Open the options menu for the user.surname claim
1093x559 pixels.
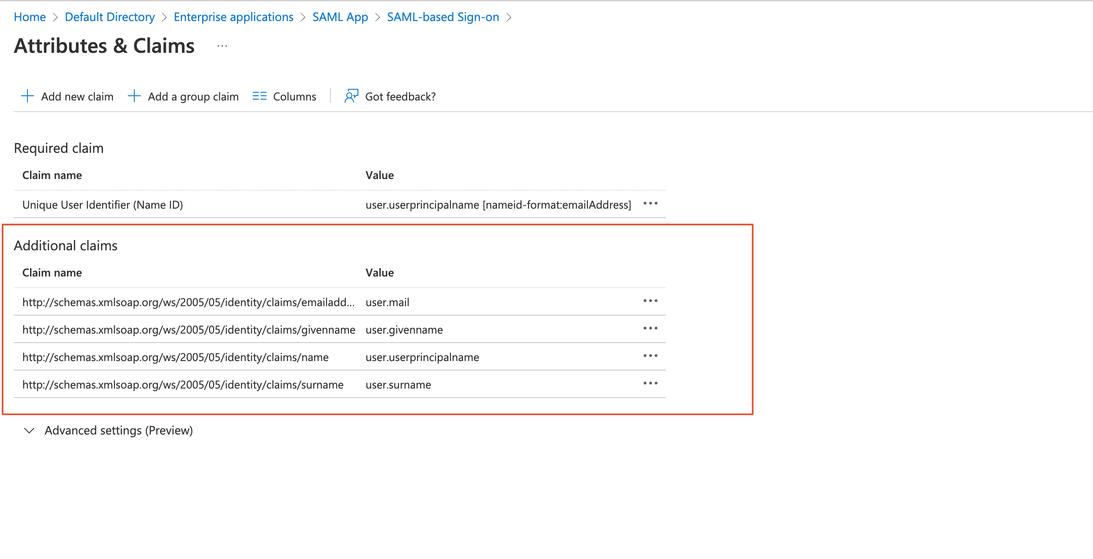click(x=651, y=383)
